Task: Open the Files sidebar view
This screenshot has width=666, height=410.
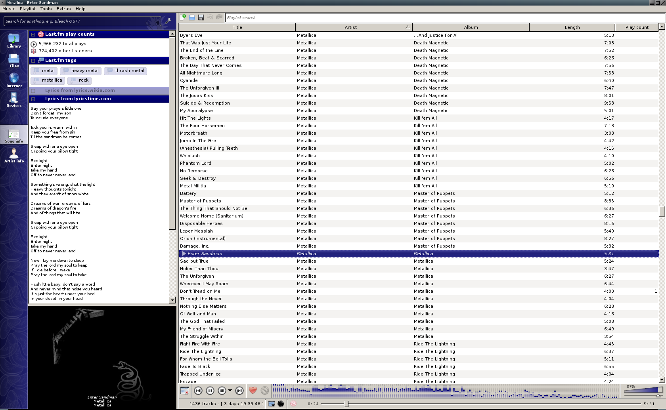Action: click(14, 61)
